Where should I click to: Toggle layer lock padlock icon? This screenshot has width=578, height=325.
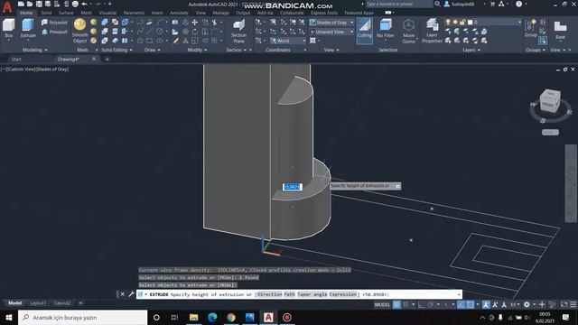pos(462,22)
